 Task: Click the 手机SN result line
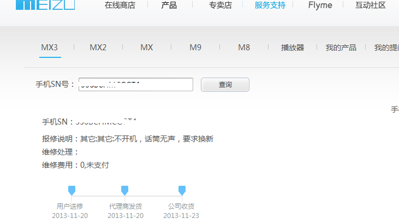click(90, 122)
